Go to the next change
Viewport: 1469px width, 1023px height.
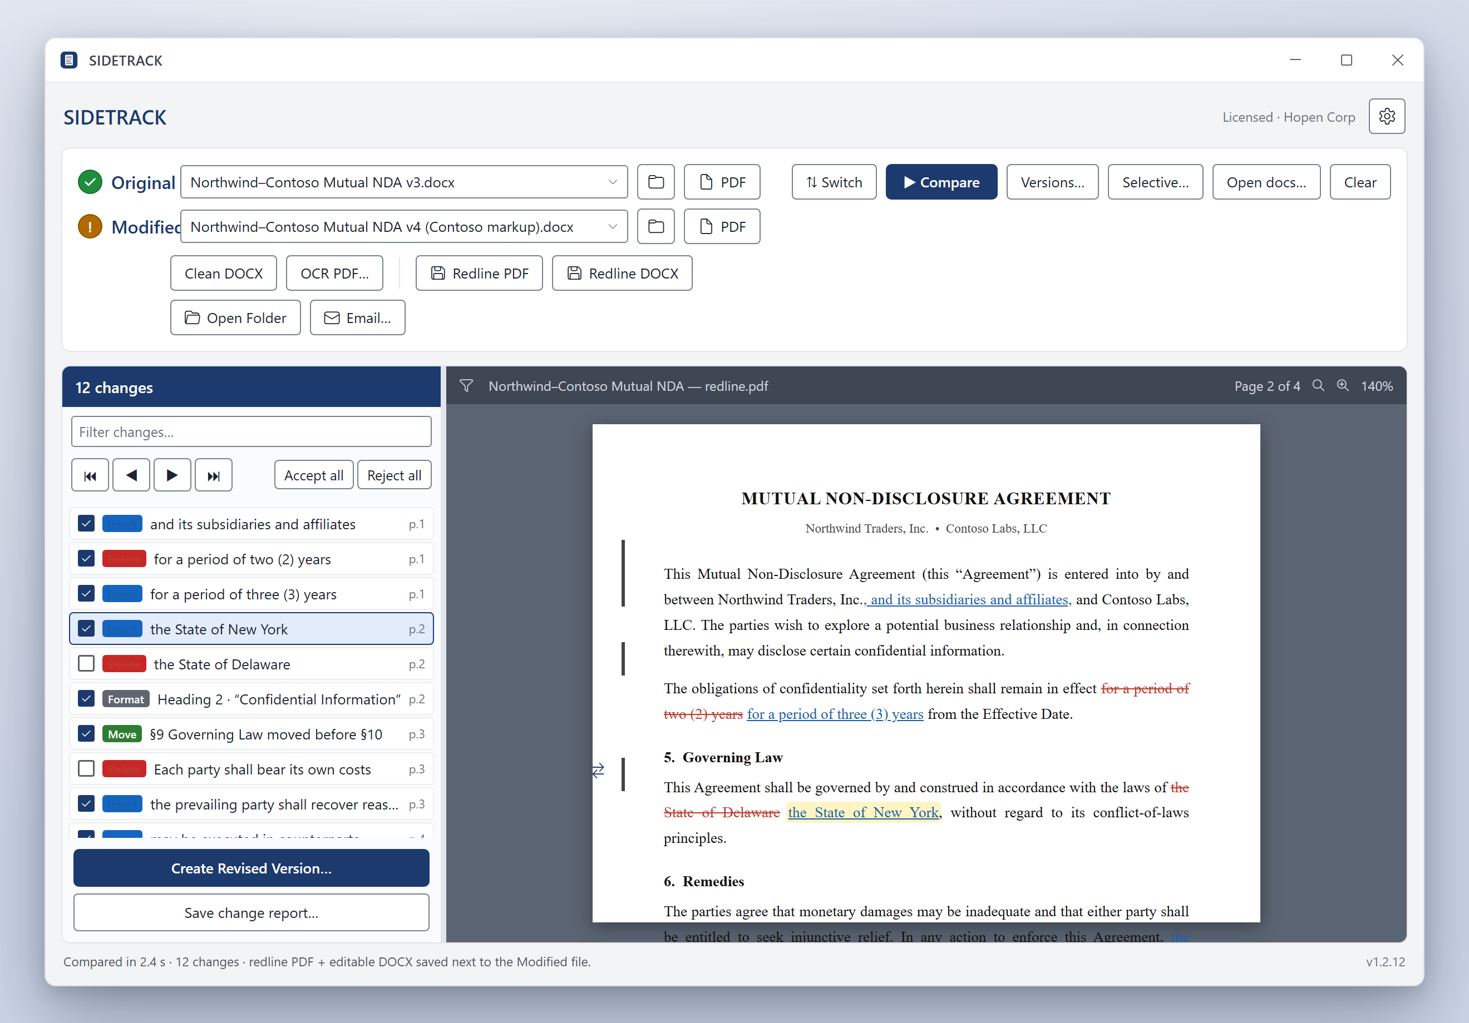pyautogui.click(x=172, y=475)
